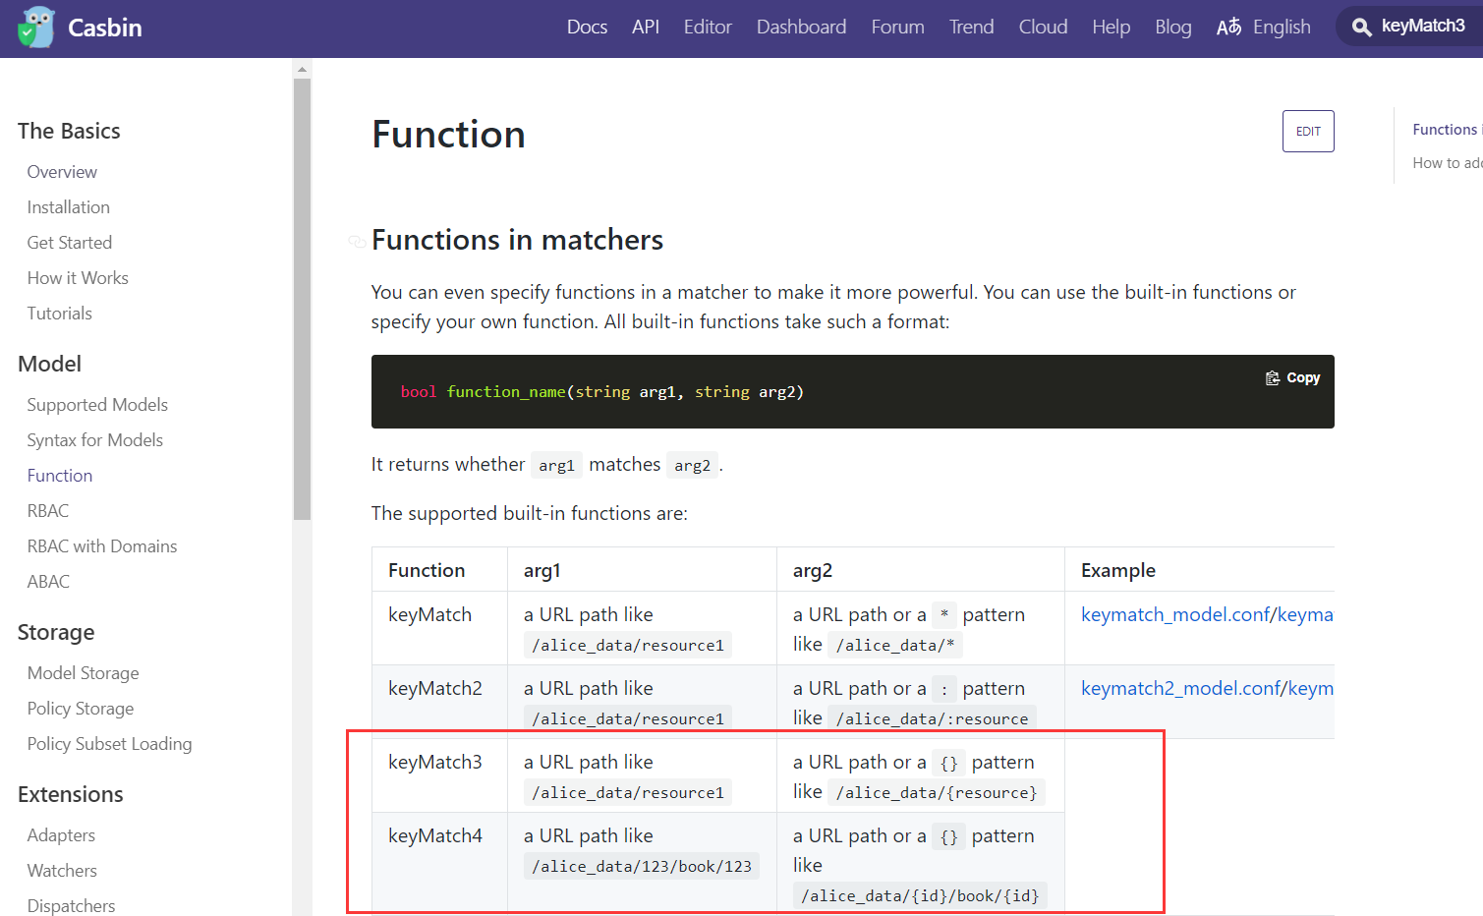The height and width of the screenshot is (916, 1483).
Task: Click the Casbin owl logo
Action: (35, 28)
